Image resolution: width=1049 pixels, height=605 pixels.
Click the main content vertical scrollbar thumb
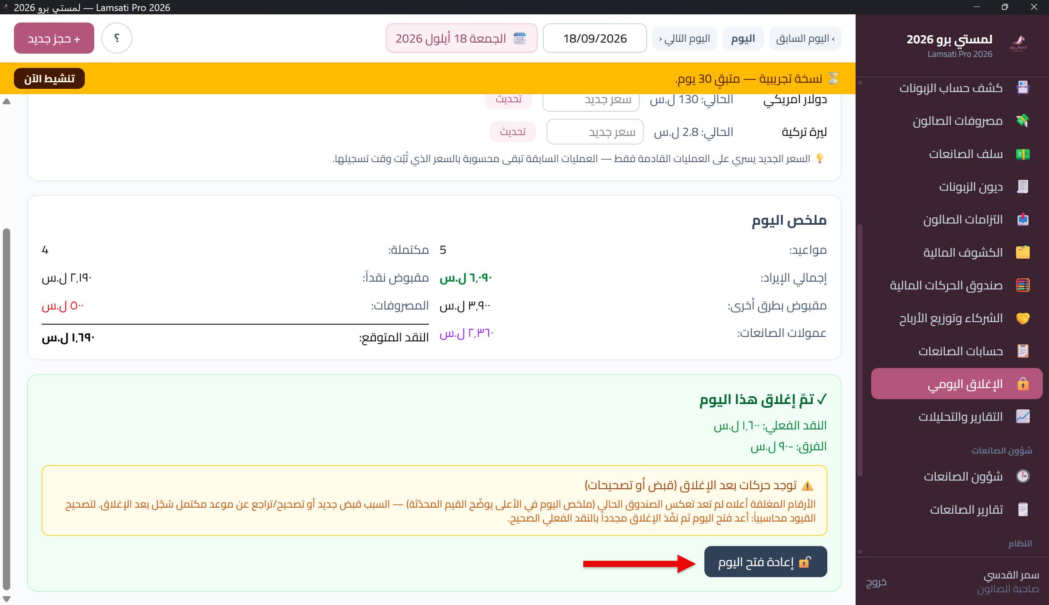click(6, 409)
